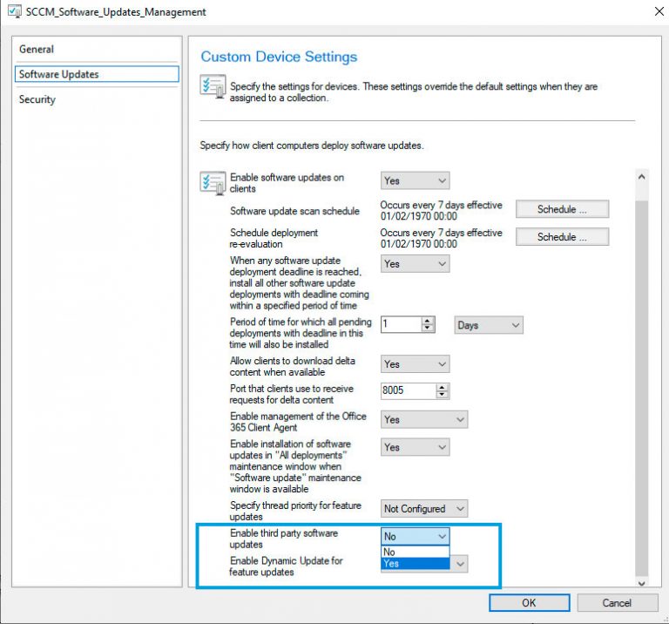Click the label Enable management of the Office 365 Client Agent
Viewport: 669px width, 624px height.
tap(298, 422)
